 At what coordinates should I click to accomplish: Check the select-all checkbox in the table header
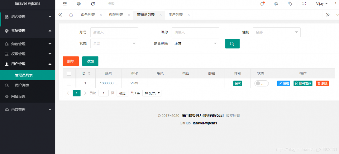(x=69, y=73)
